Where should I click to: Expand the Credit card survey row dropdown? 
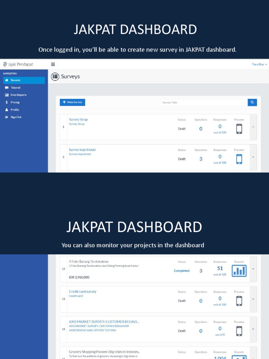(x=253, y=299)
